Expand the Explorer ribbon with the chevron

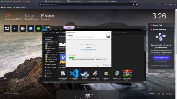[x=143, y=30]
